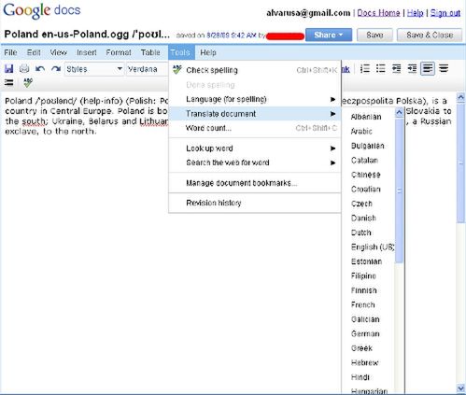
Task: Click the document scrollbar down arrow
Action: (460, 388)
